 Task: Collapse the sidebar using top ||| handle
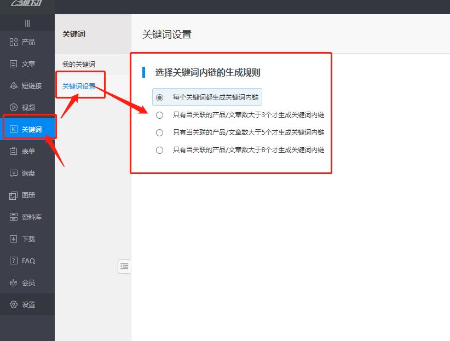(x=27, y=23)
